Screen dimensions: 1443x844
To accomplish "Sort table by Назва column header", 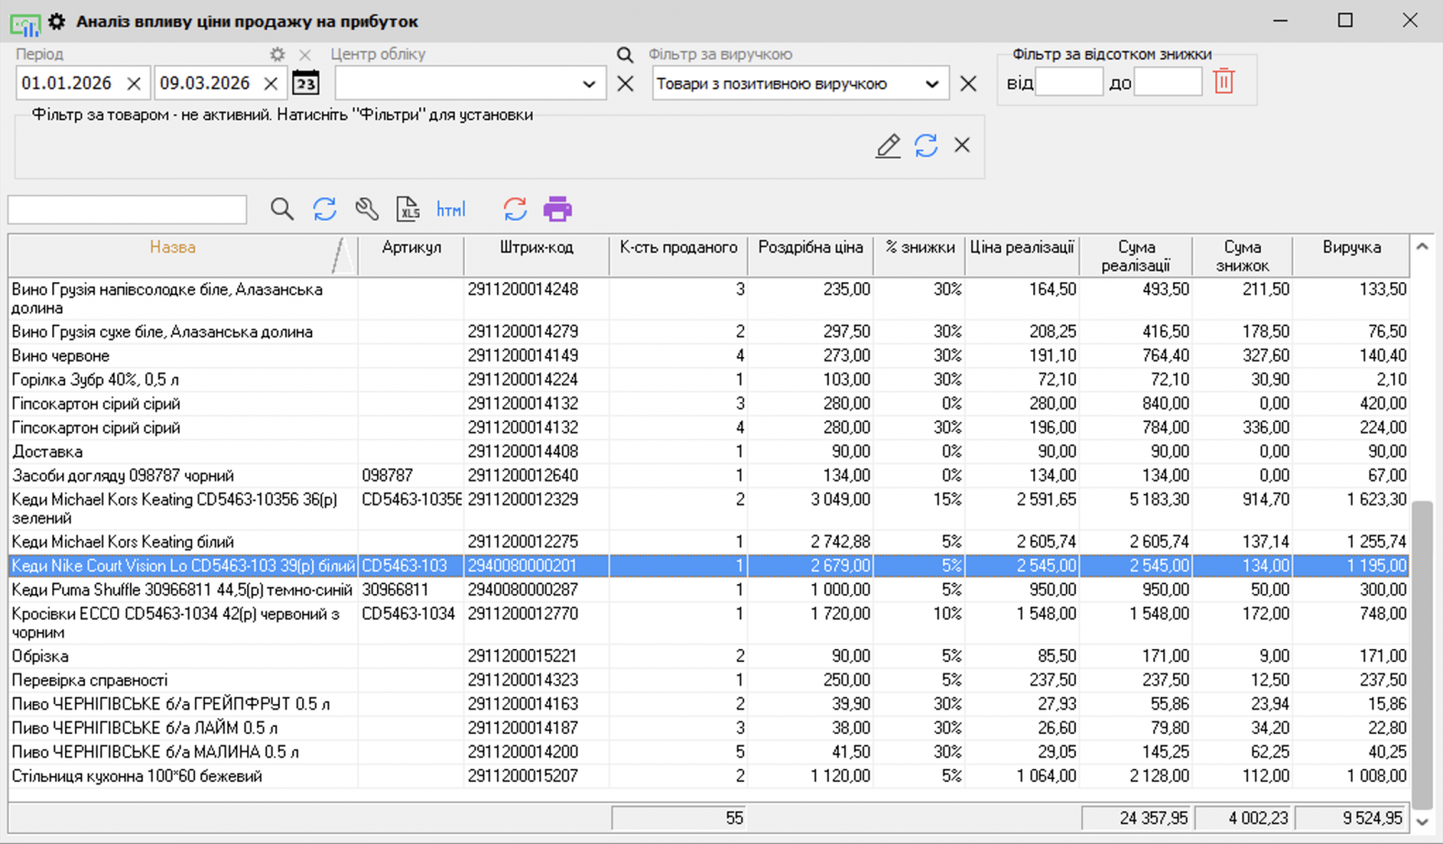I will click(172, 247).
